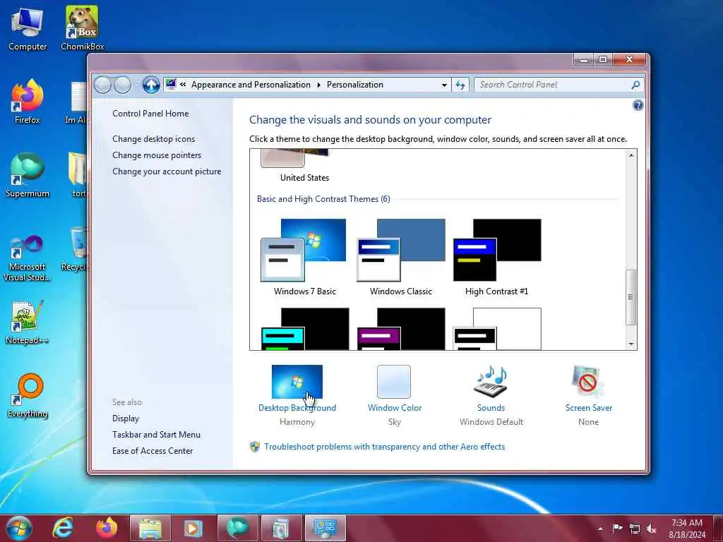Click the Up arrow navigation button
723x542 pixels.
tap(151, 85)
